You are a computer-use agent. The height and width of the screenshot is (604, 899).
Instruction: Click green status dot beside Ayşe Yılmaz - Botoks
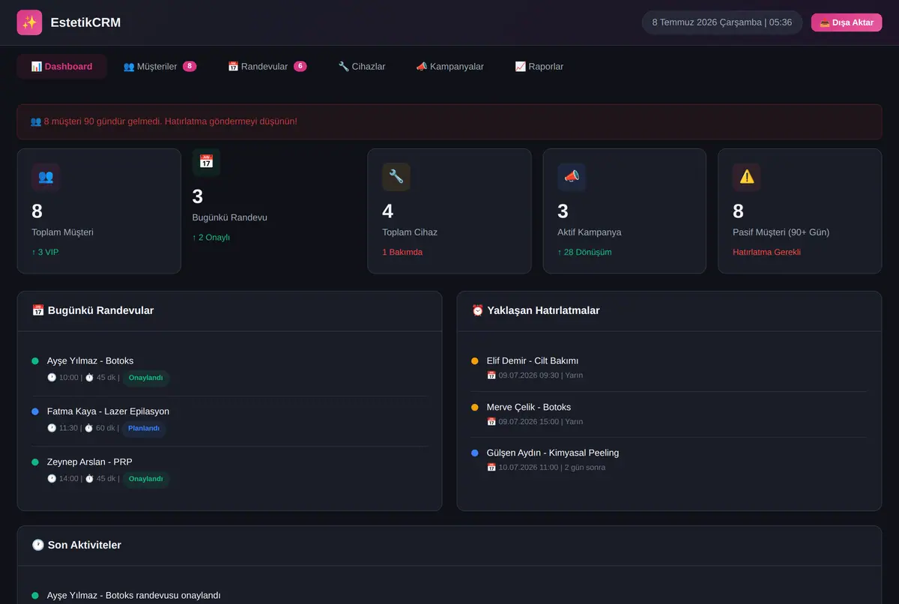pos(35,361)
